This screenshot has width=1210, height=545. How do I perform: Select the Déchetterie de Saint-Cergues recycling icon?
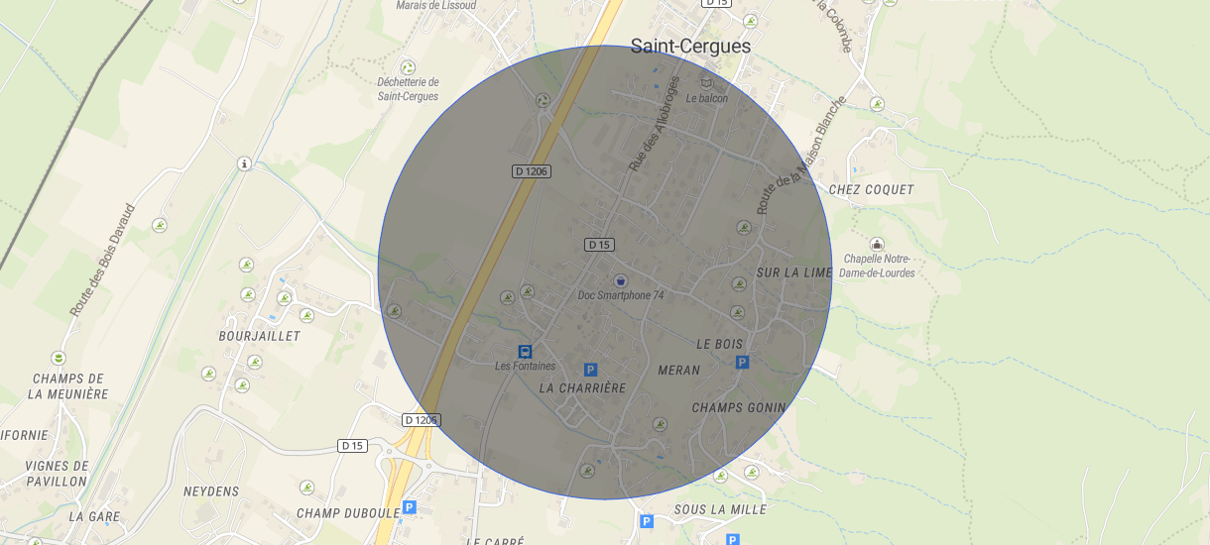pyautogui.click(x=543, y=100)
